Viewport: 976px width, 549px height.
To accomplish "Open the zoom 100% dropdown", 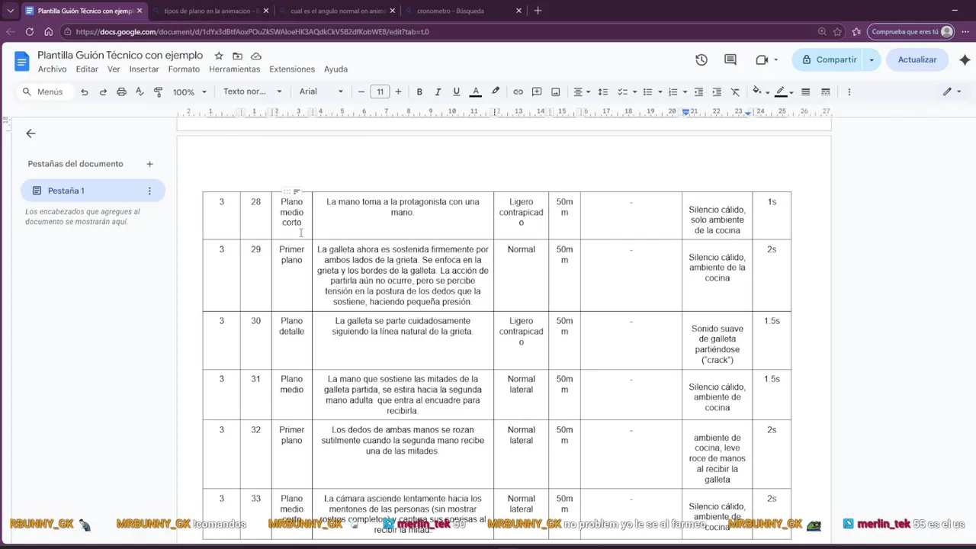I will pyautogui.click(x=190, y=91).
